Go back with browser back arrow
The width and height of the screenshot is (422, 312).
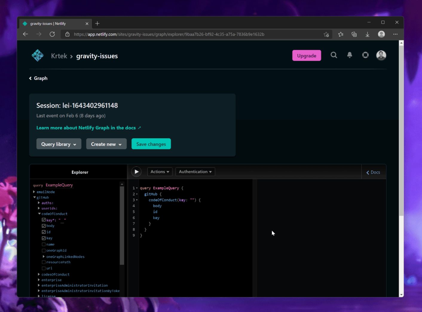25,34
